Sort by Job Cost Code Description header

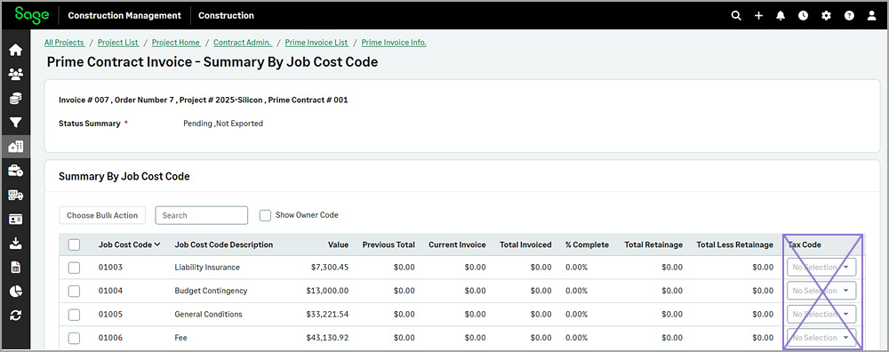point(224,244)
